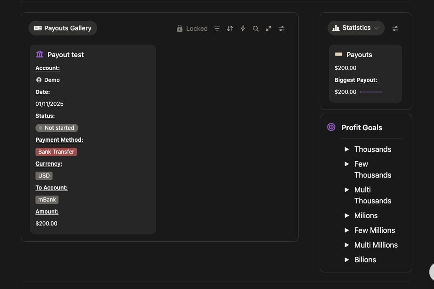Screen dimensions: 434x289
Task: Expand the Thousands toggle
Action: pyautogui.click(x=347, y=149)
